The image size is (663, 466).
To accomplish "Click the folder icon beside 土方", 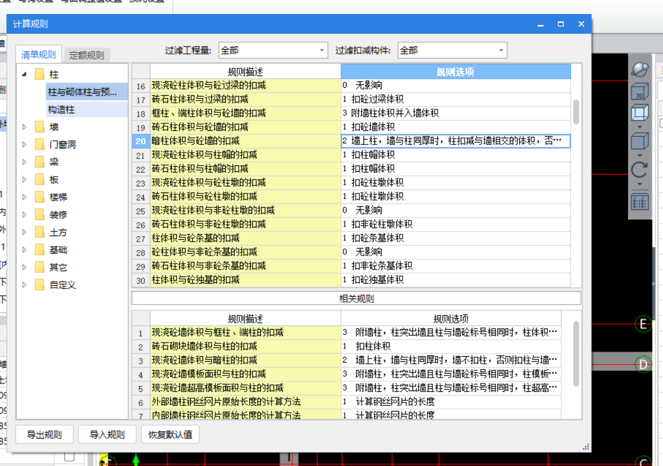I will click(x=39, y=232).
